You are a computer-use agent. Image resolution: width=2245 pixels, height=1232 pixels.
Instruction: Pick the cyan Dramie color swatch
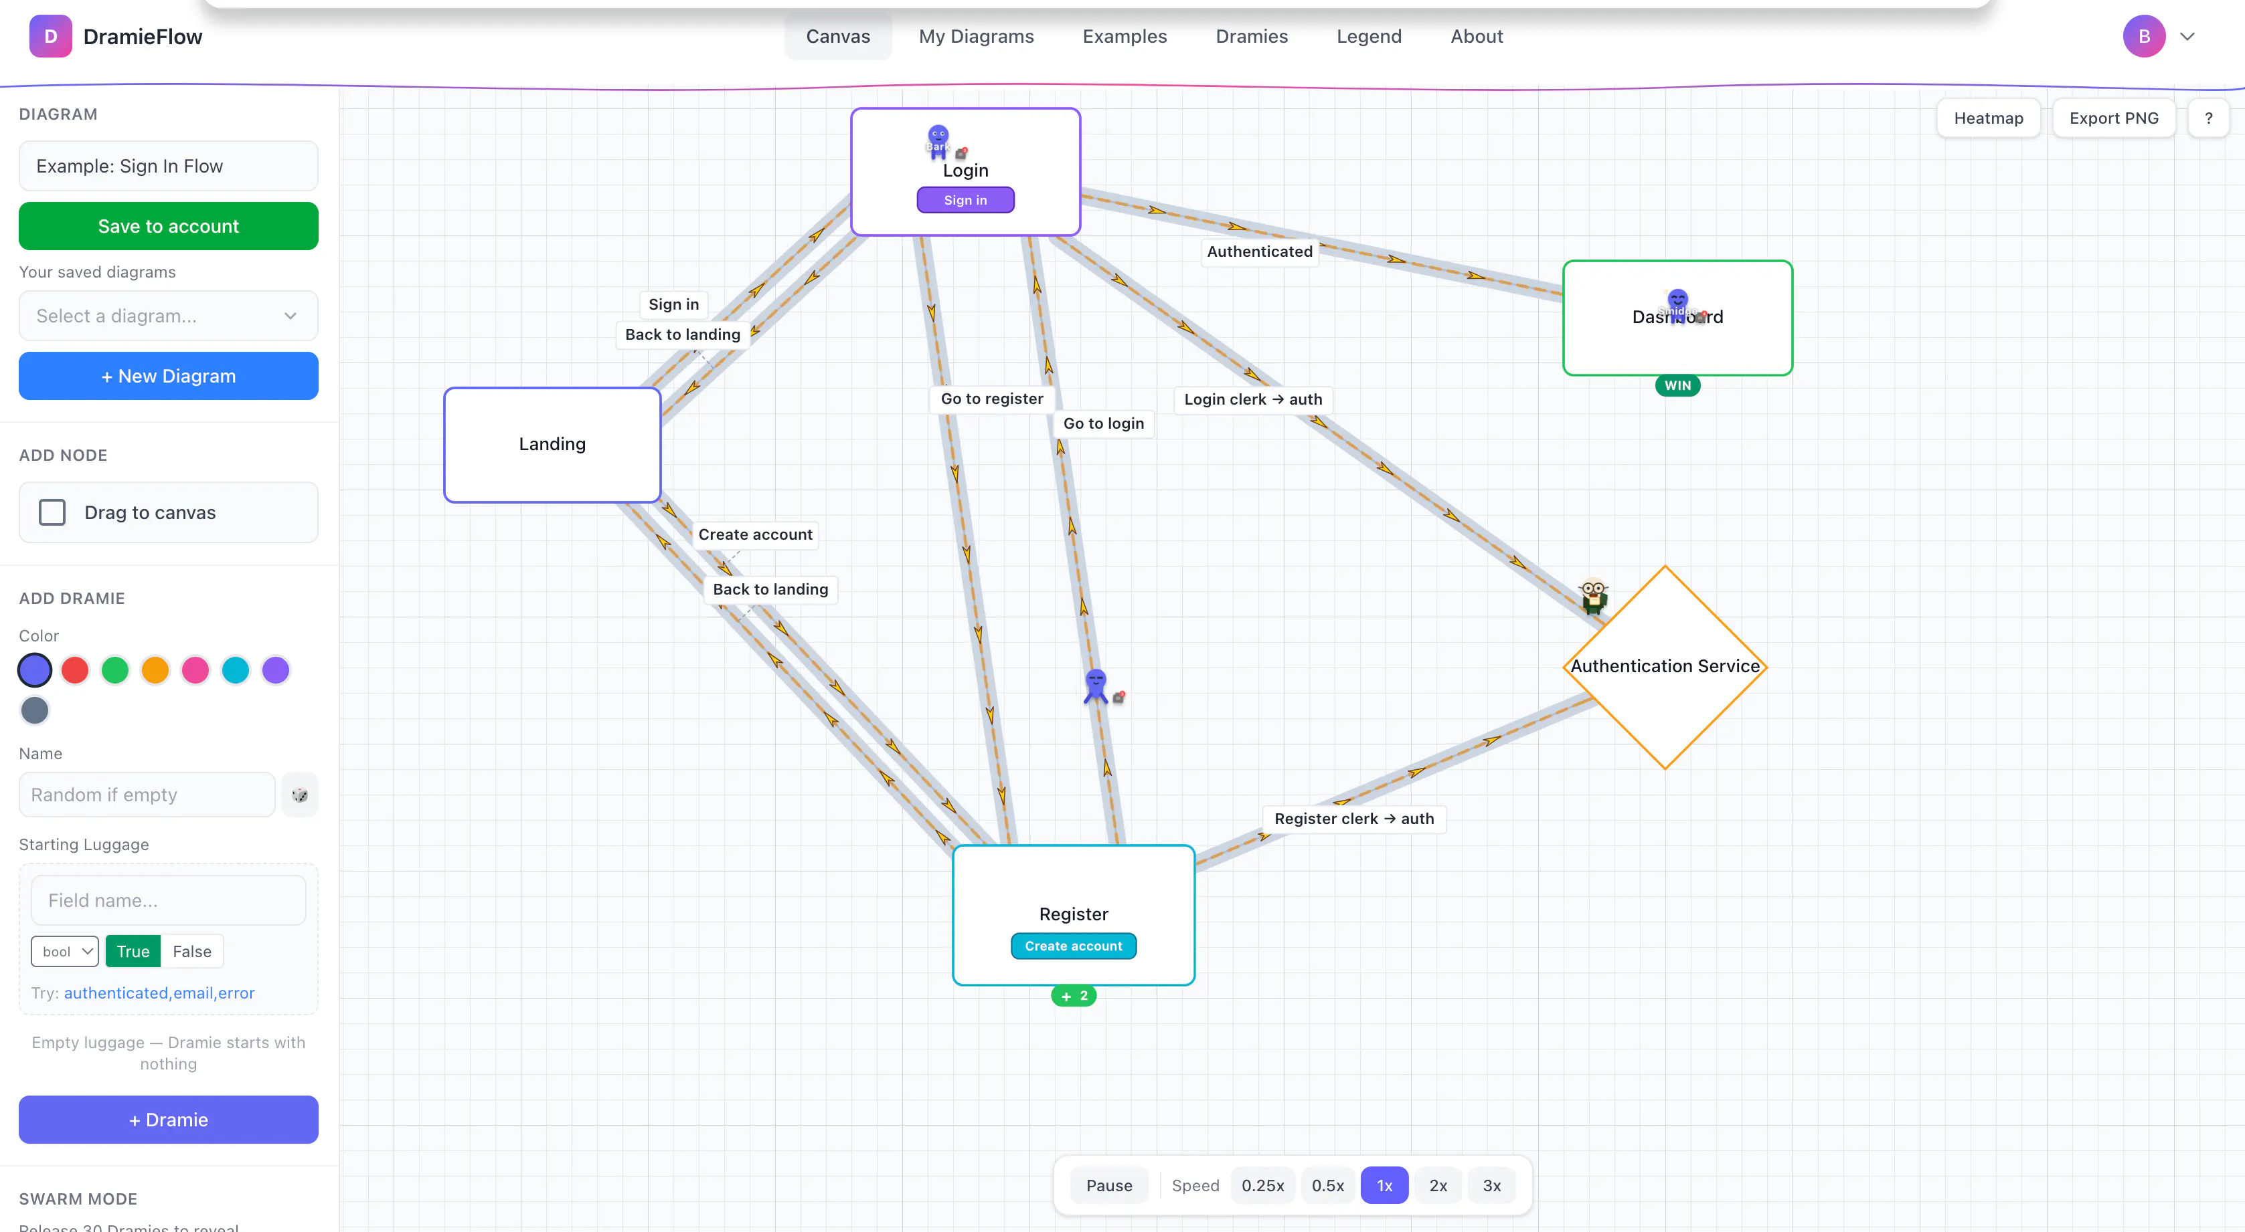click(236, 670)
